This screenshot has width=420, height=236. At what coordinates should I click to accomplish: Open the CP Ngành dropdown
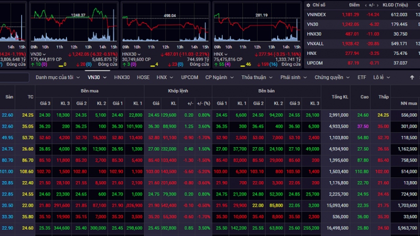tap(219, 77)
